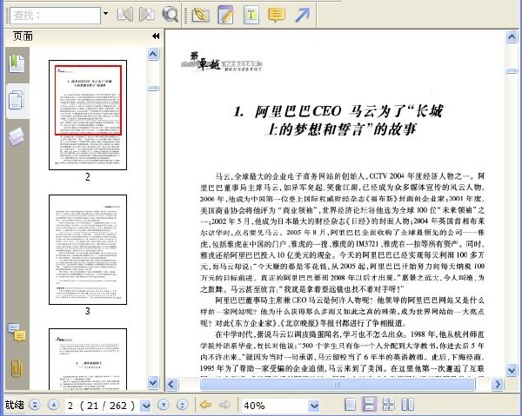Open the page number dropdown
The height and width of the screenshot is (416, 522).
pyautogui.click(x=145, y=406)
